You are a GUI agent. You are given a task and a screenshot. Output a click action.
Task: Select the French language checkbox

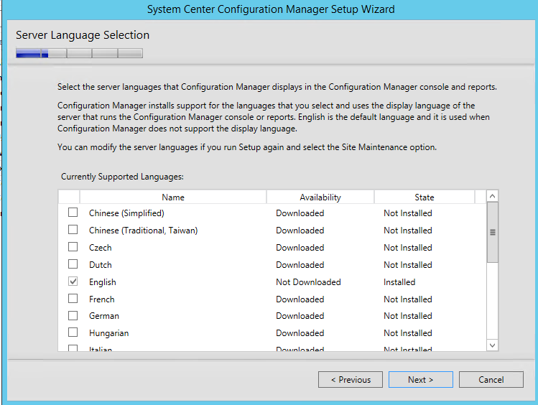pyautogui.click(x=73, y=299)
